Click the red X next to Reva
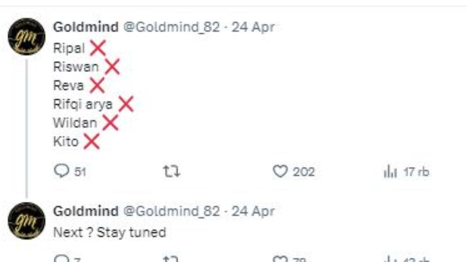The height and width of the screenshot is (262, 467). tap(97, 85)
